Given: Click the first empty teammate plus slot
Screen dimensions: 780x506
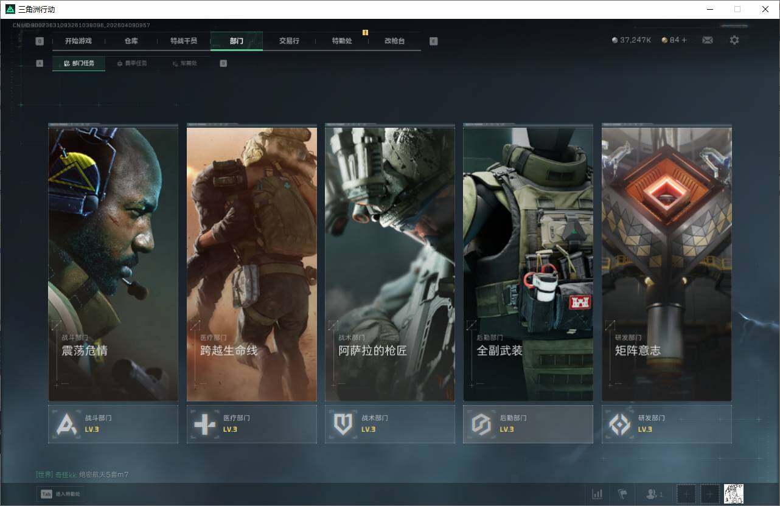Looking at the screenshot, I should (686, 494).
